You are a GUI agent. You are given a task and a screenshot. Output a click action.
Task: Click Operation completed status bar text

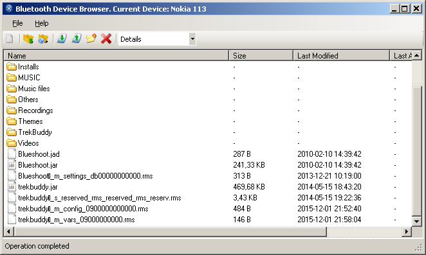(37, 246)
